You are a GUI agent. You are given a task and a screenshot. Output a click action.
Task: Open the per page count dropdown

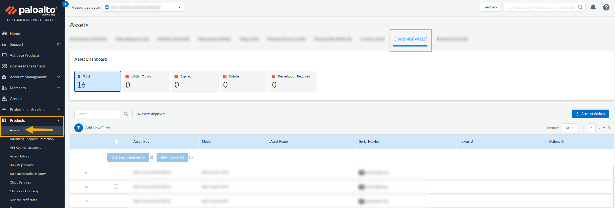(569, 128)
